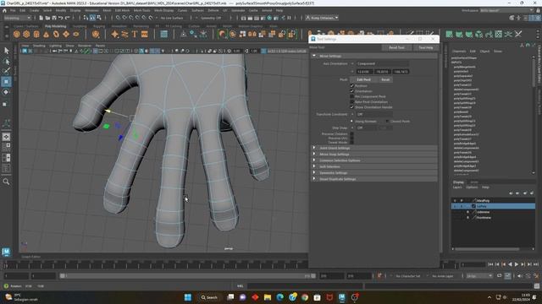Open Windows Start menu on taskbar
Viewport: 542px width, 304px height.
coord(188,297)
